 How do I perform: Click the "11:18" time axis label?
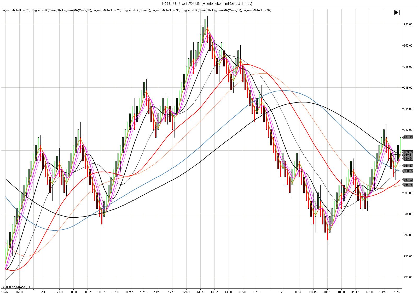coord(158,292)
